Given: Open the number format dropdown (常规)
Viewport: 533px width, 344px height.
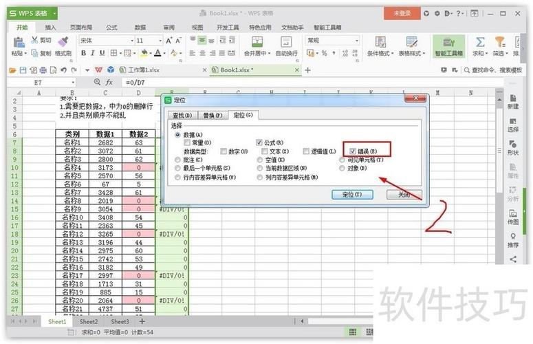Looking at the screenshot, I should coord(356,41).
